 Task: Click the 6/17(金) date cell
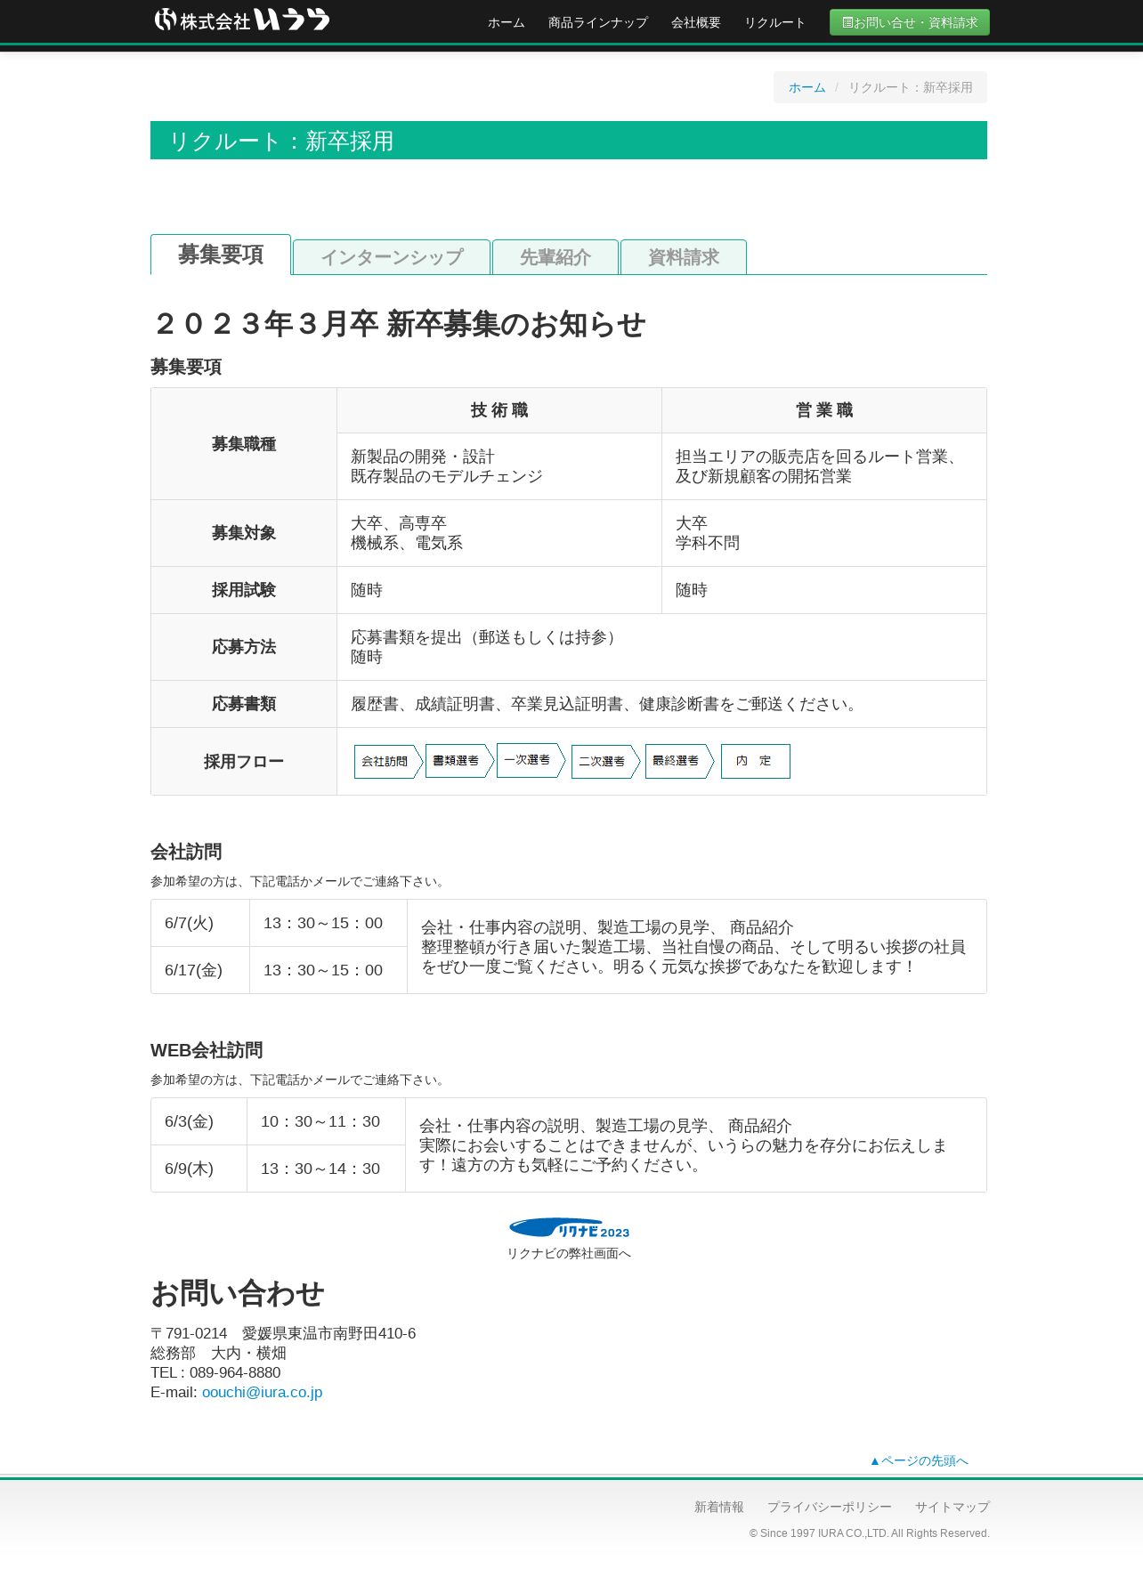coord(200,970)
